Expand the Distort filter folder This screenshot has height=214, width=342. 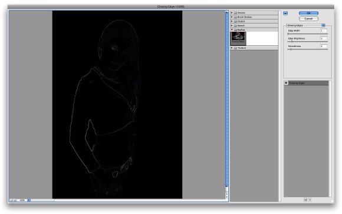232,21
